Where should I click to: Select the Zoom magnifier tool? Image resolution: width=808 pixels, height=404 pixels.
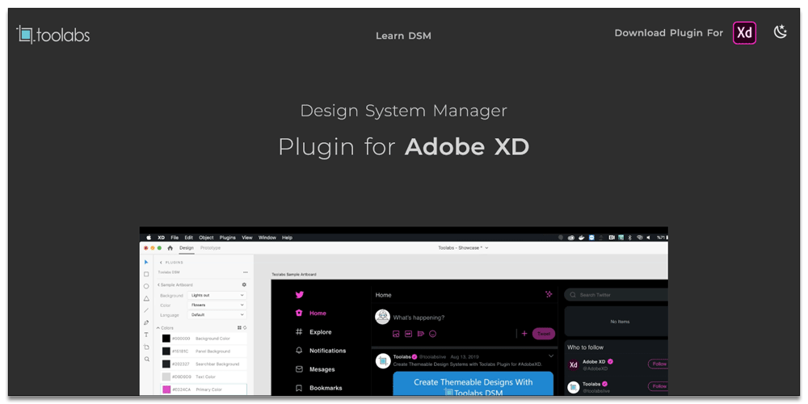pos(146,359)
